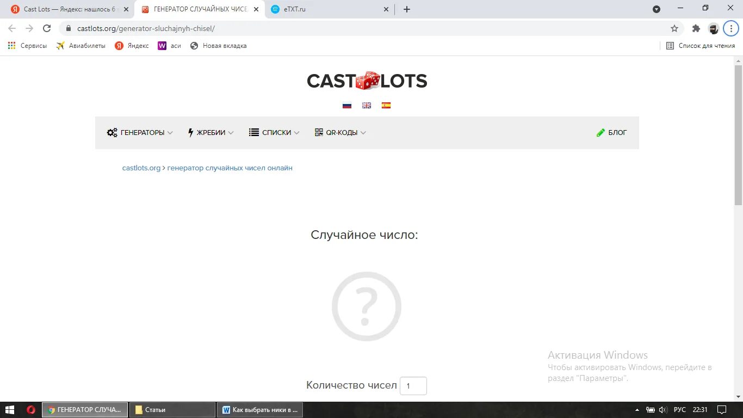Viewport: 743px width, 418px height.
Task: Open the Chrome extensions puzzle icon
Action: pos(696,28)
